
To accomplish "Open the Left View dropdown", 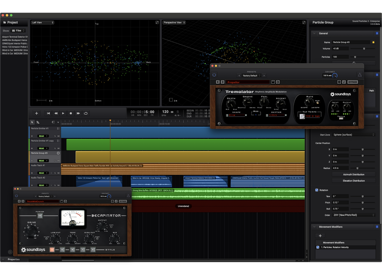I will tap(42, 22).
